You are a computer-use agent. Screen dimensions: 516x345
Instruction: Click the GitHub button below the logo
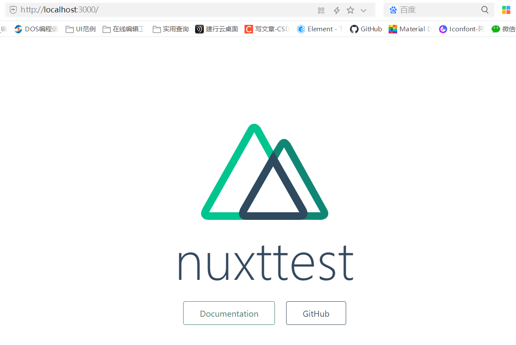pos(316,313)
